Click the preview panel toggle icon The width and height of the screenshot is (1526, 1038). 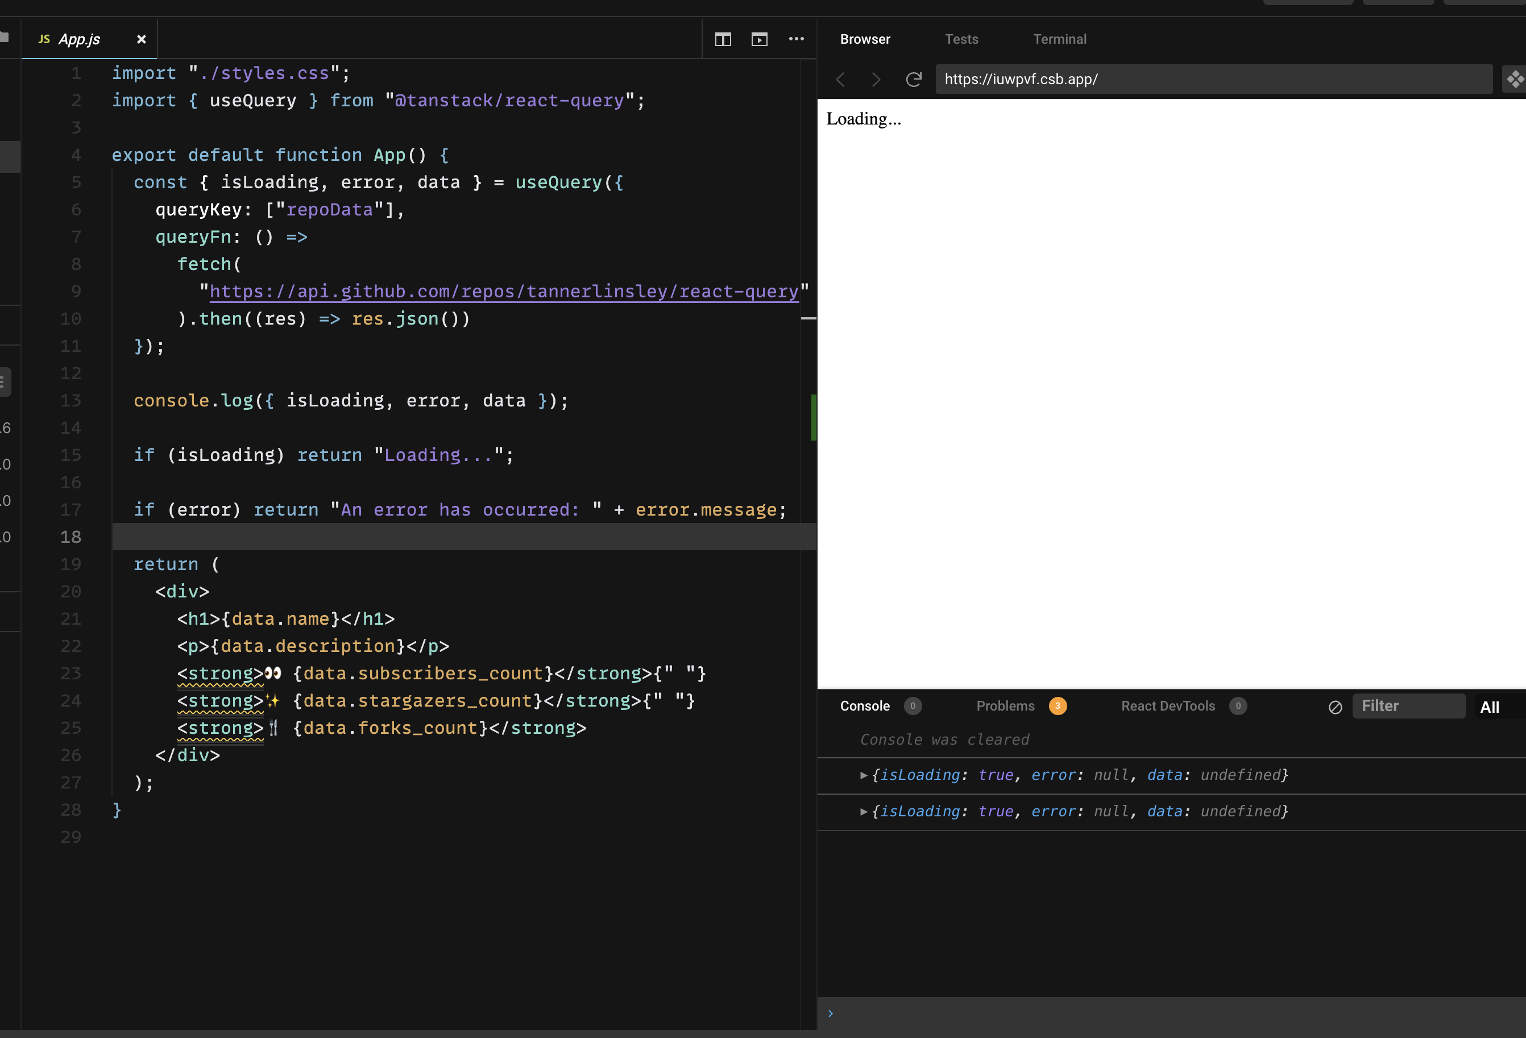[759, 39]
